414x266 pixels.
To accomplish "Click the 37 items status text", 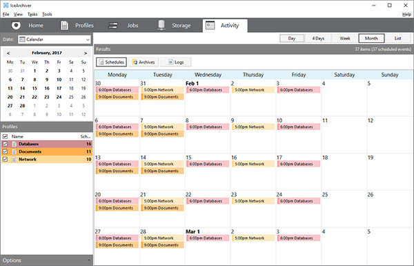I will tap(383, 49).
